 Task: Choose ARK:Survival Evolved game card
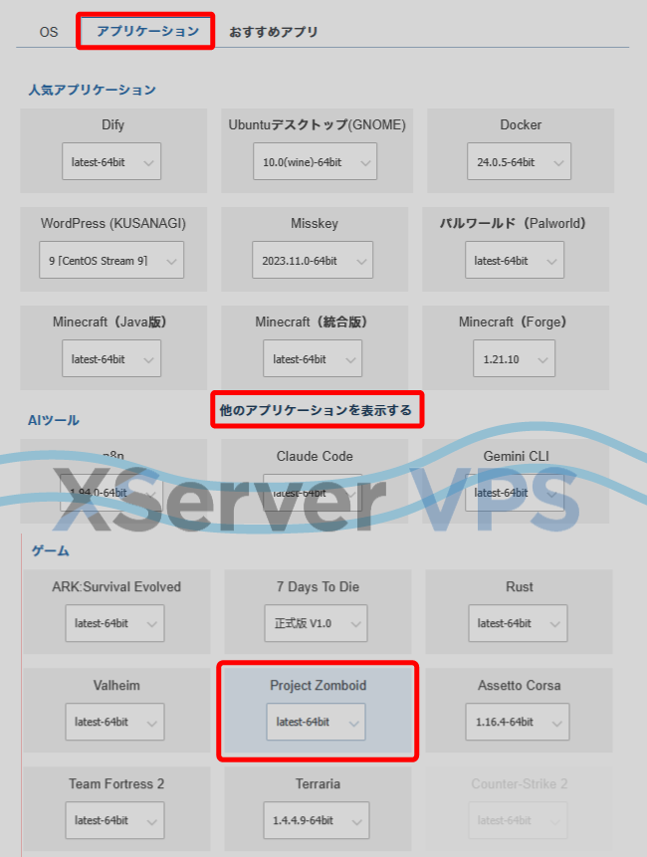116,587
